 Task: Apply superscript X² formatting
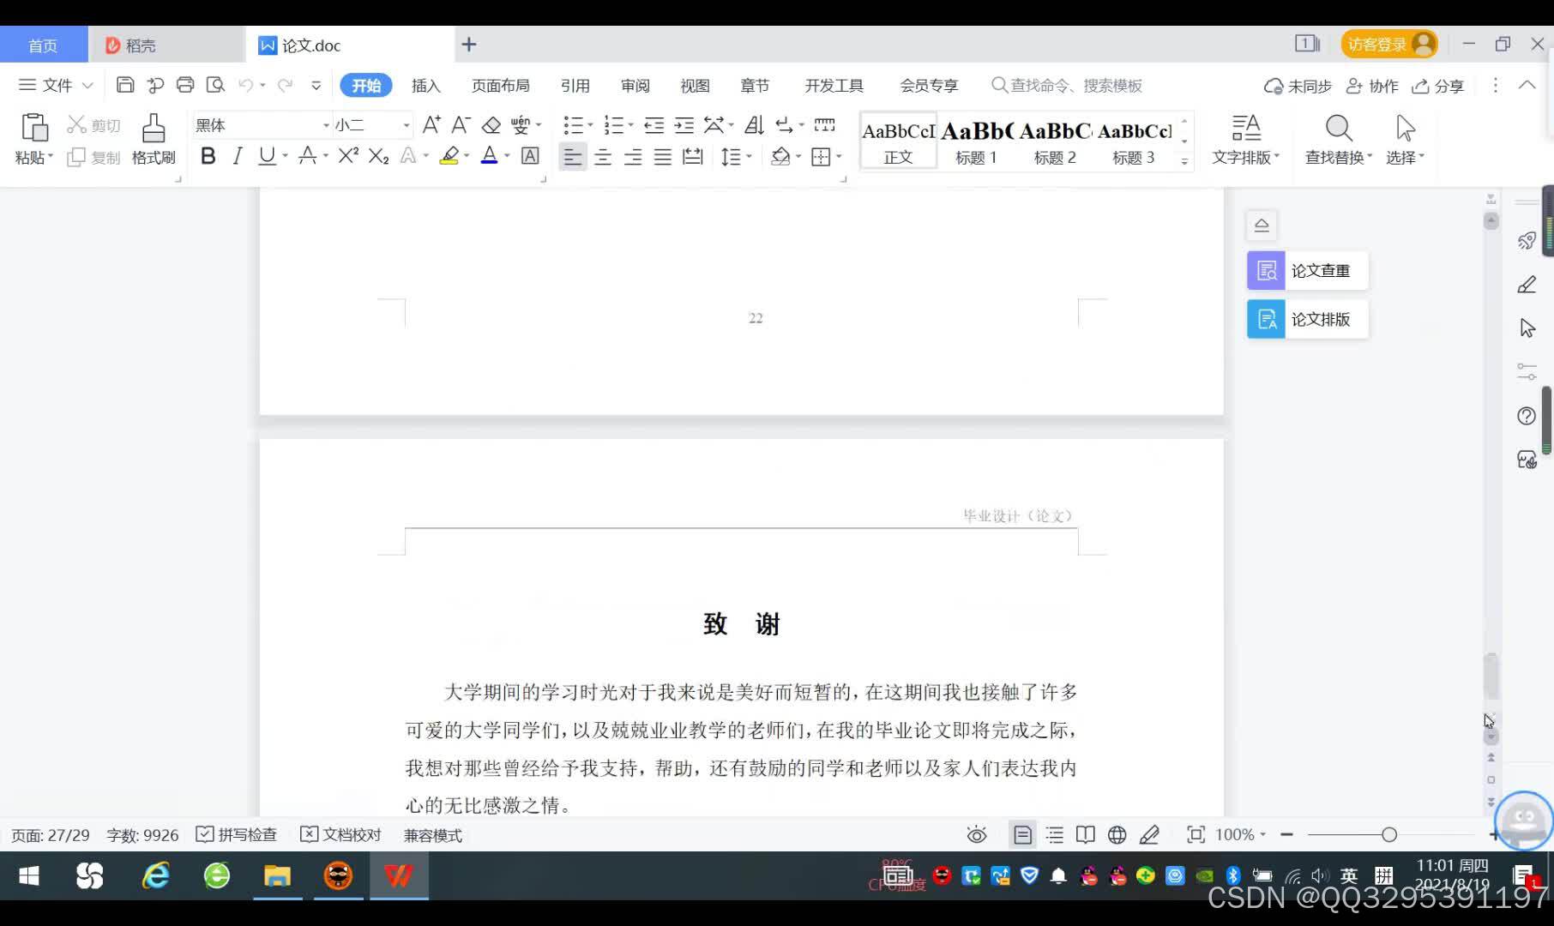(347, 156)
